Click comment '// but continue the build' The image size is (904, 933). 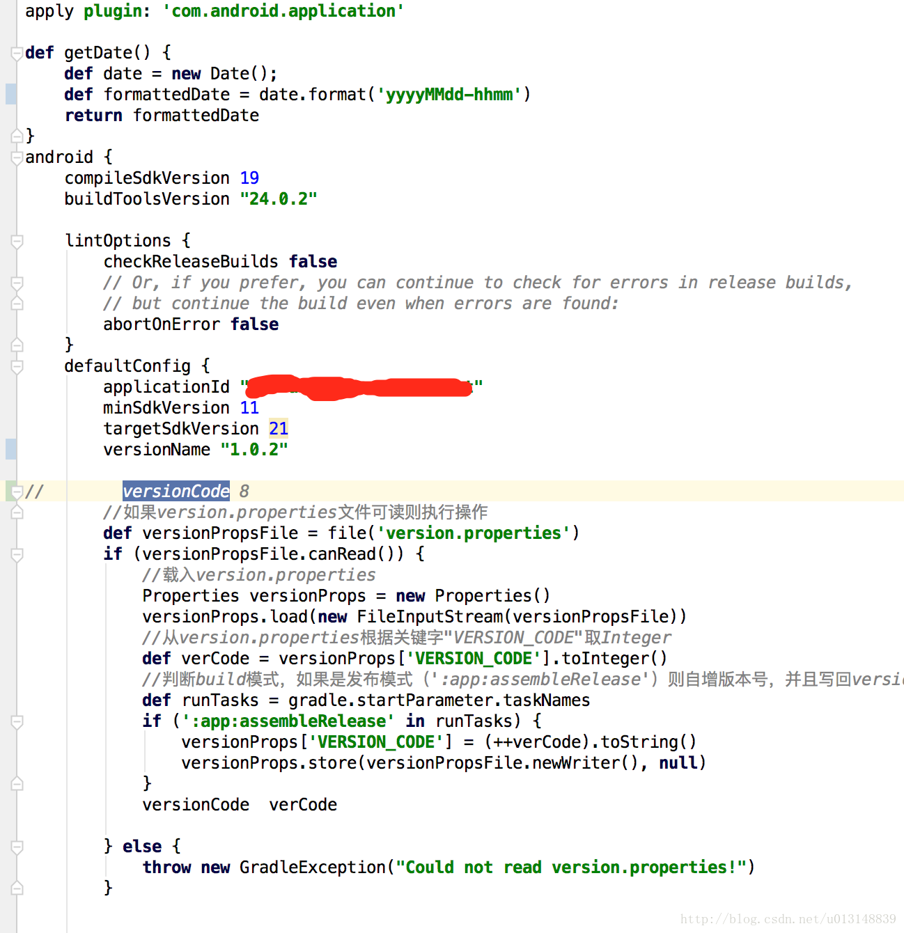pos(361,304)
